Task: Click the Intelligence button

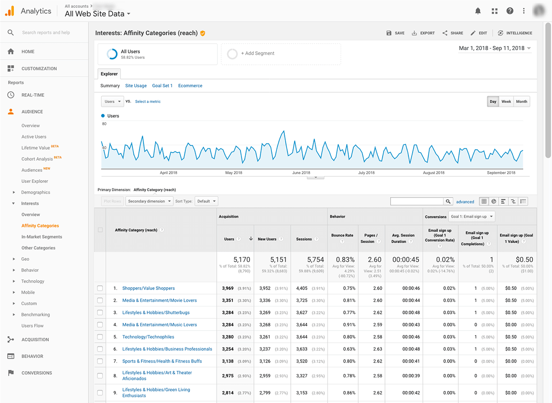Action: click(515, 33)
